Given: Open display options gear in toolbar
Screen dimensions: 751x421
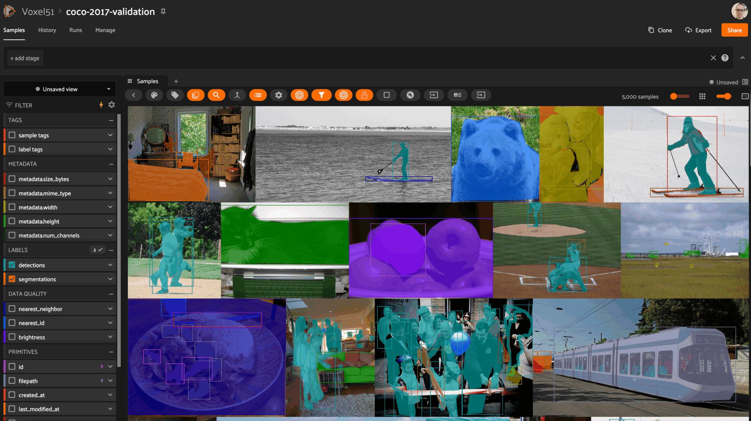Looking at the screenshot, I should (x=279, y=95).
